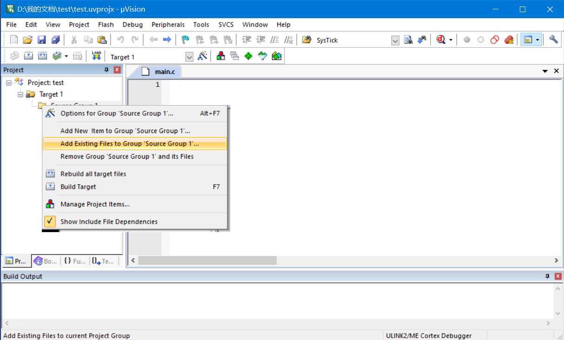The height and width of the screenshot is (340, 564).
Task: Start the debug session with red d icon
Action: [x=441, y=40]
